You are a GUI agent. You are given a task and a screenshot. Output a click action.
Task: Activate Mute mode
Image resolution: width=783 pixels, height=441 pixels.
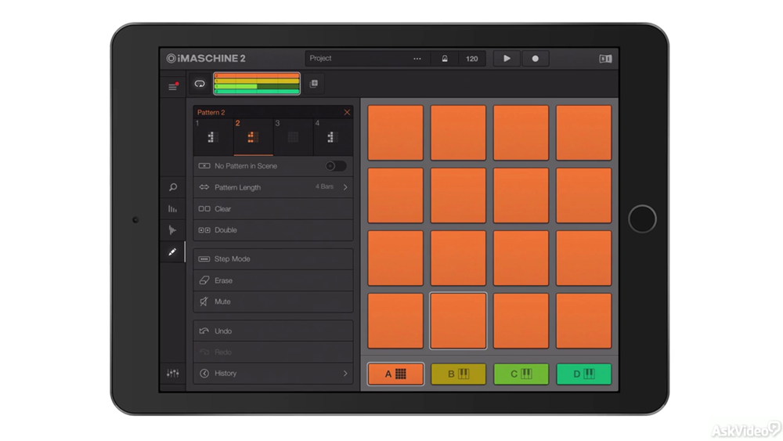[x=273, y=302]
